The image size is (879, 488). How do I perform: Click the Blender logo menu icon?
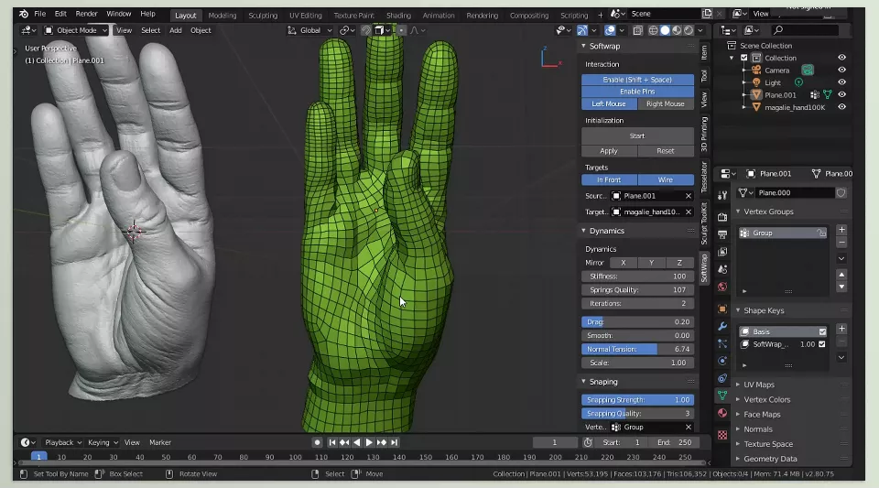coord(24,14)
